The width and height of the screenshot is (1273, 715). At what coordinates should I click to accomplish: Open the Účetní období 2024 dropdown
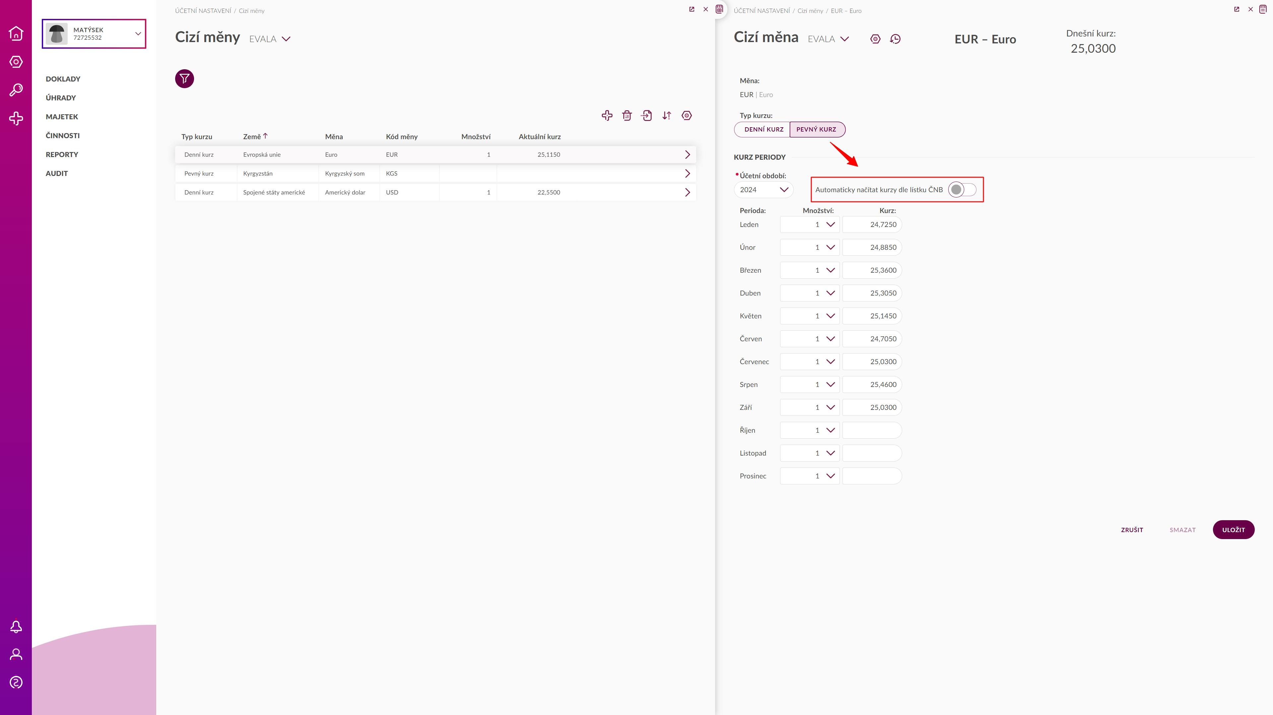coord(764,190)
